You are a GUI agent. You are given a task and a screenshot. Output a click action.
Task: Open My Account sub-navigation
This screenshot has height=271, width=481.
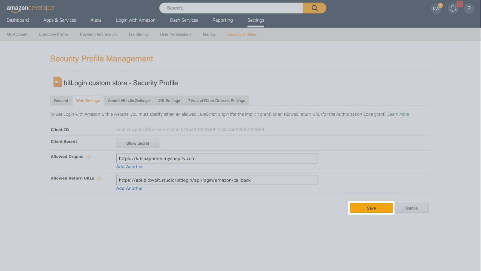pos(17,34)
